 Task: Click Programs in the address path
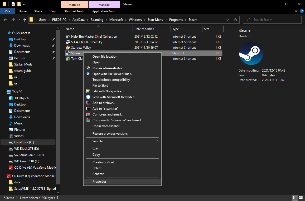coord(176,20)
